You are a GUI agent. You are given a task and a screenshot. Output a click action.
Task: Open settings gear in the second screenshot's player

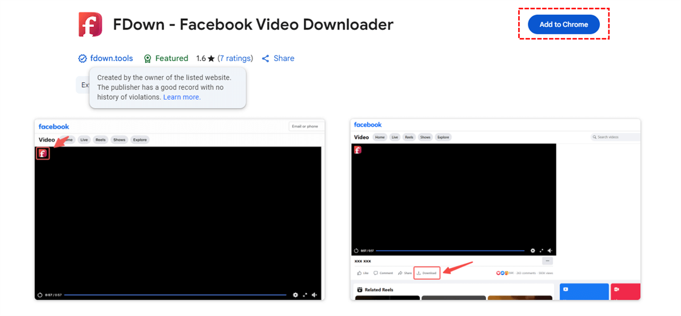click(532, 250)
